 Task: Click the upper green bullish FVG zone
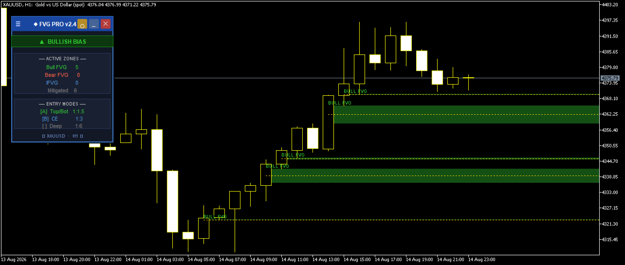[x=466, y=114]
